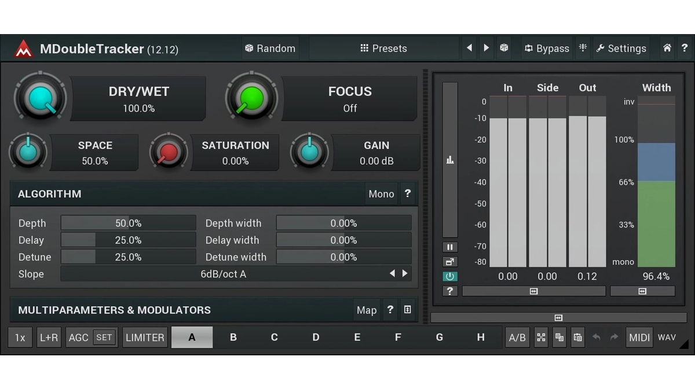
Task: Click the home icon
Action: [667, 49]
